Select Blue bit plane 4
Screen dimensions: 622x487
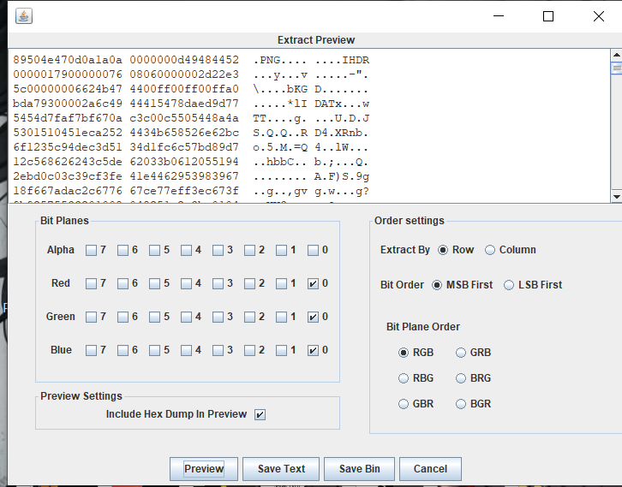187,350
